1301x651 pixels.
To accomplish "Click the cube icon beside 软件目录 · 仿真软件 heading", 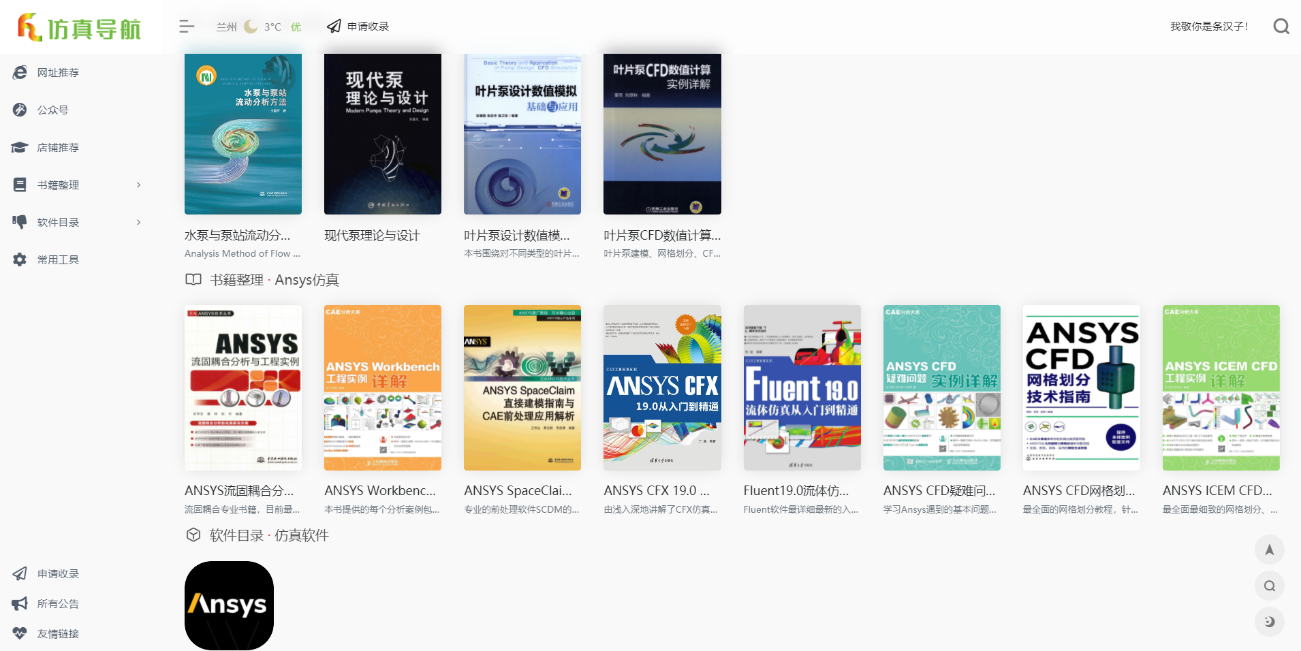I will click(193, 535).
